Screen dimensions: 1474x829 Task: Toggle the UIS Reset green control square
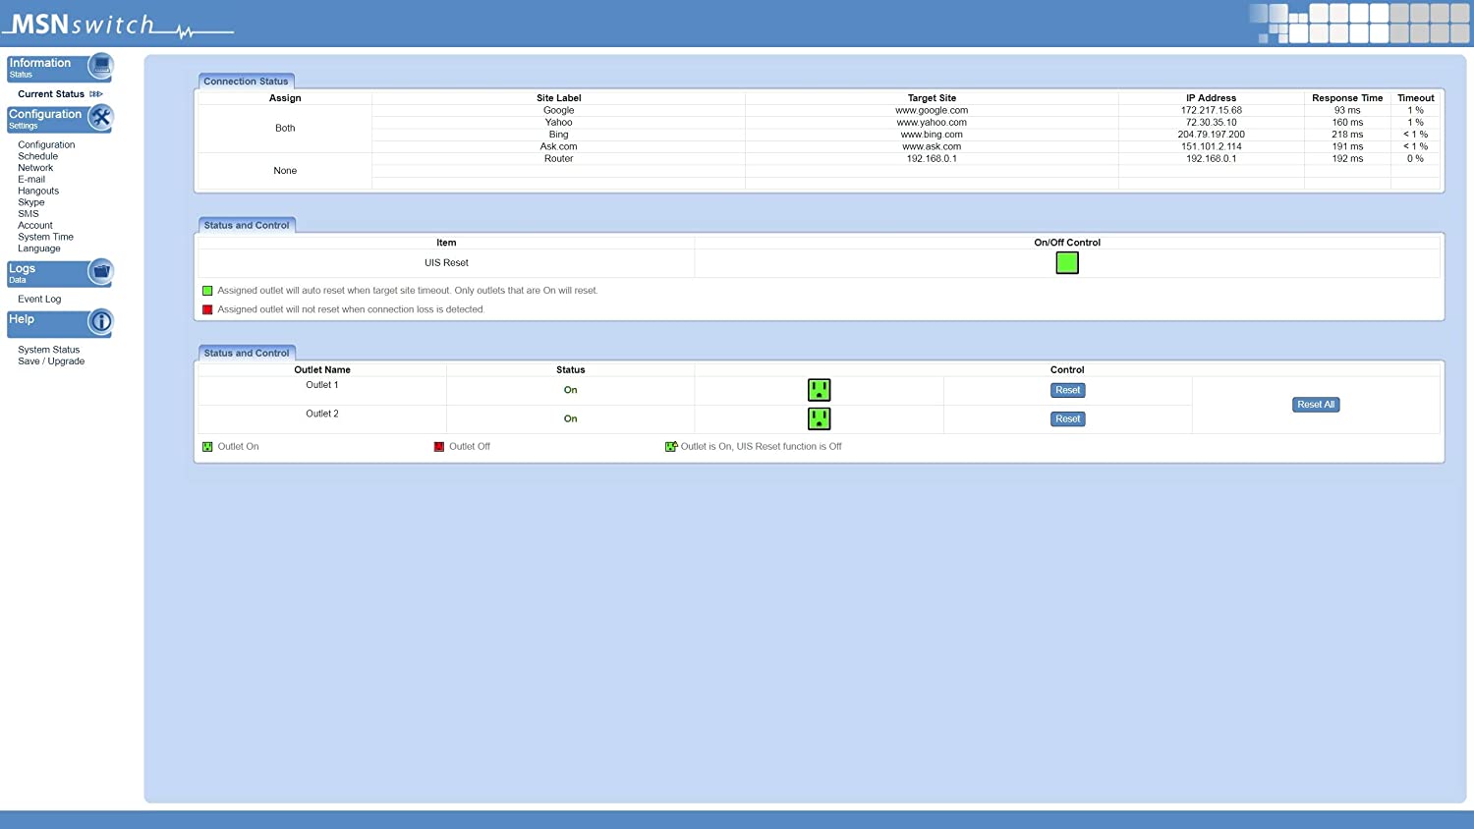point(1066,262)
